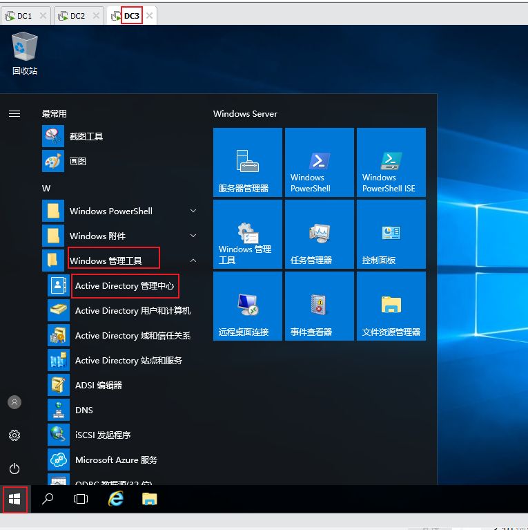Click the 服务器管理器 tile
Image resolution: width=528 pixels, height=530 pixels.
coord(248,162)
